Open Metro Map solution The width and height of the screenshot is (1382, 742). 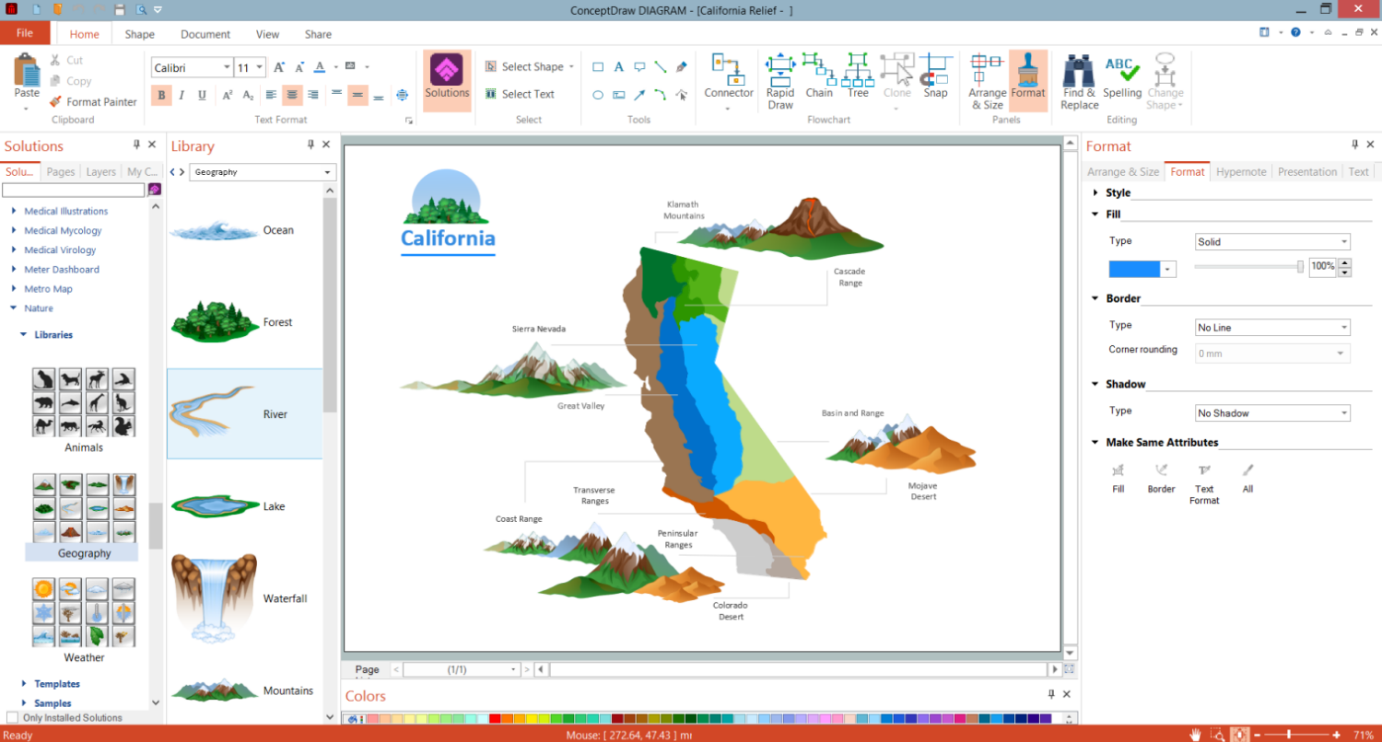(49, 289)
